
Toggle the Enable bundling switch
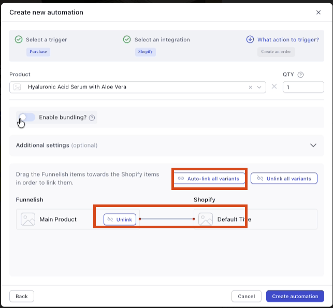pos(26,118)
